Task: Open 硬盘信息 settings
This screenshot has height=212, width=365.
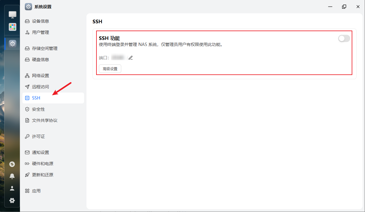Action: click(x=41, y=60)
